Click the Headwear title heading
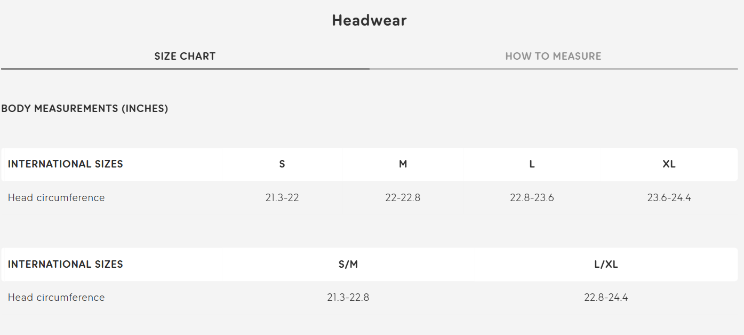This screenshot has width=744, height=335. (x=369, y=20)
